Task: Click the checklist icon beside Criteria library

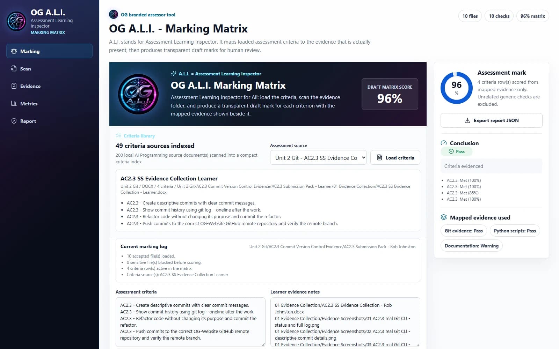Action: pyautogui.click(x=118, y=135)
